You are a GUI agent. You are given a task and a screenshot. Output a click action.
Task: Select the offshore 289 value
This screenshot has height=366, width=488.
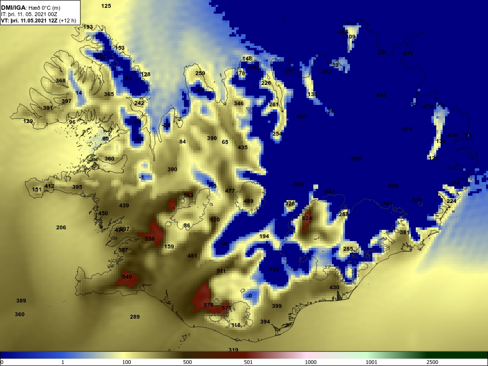pos(135,317)
